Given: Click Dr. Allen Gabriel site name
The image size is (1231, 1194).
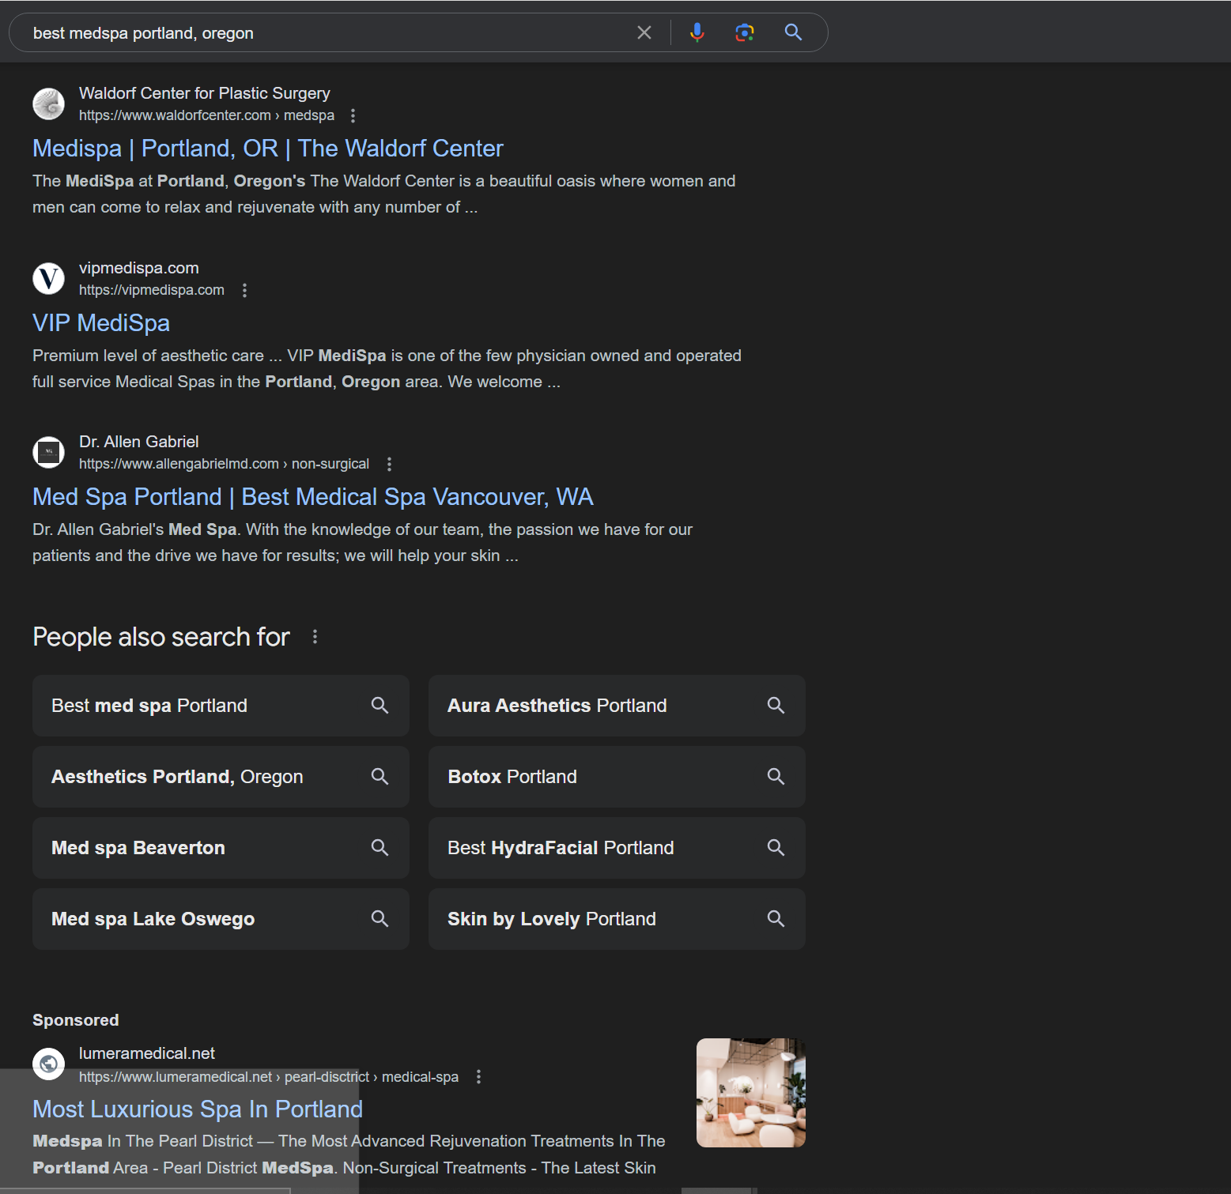Looking at the screenshot, I should [139, 442].
